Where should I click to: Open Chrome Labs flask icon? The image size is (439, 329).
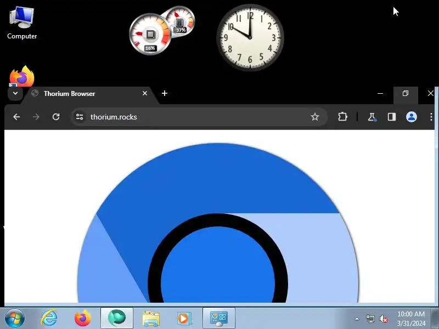tap(372, 117)
